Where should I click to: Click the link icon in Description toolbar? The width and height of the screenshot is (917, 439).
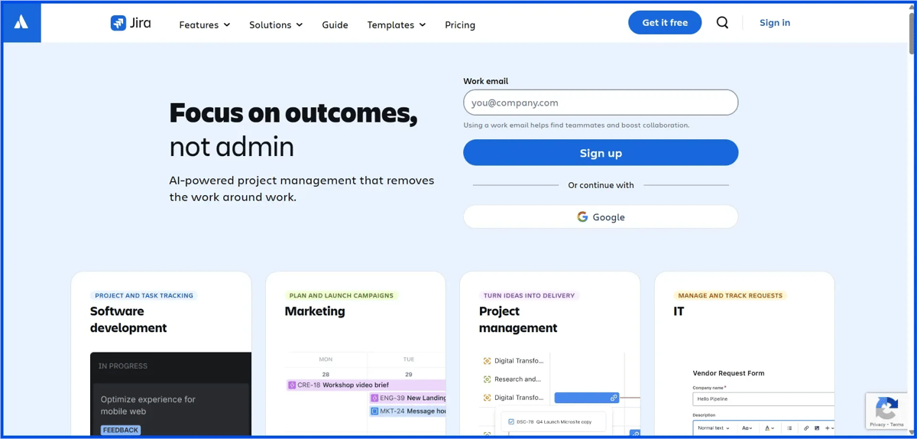806,428
